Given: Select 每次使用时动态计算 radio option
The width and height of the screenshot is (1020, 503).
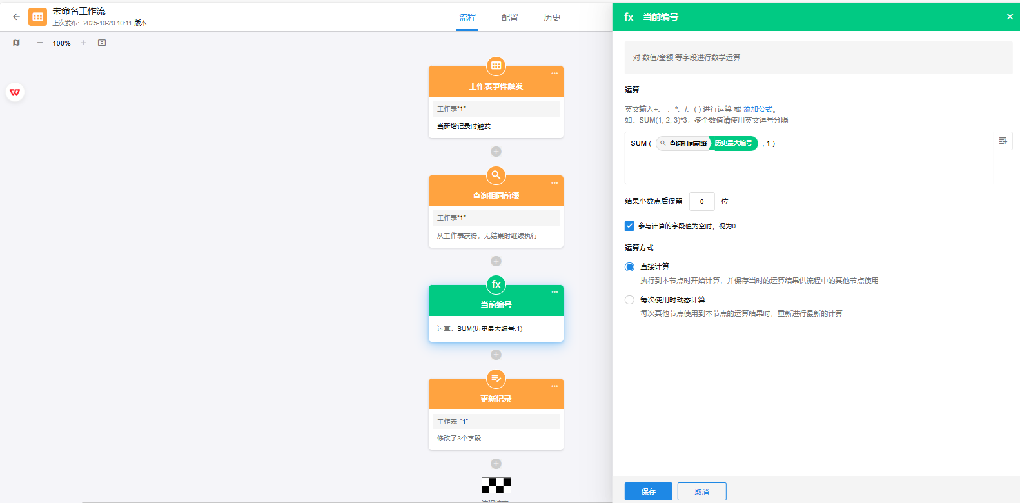Looking at the screenshot, I should click(629, 300).
